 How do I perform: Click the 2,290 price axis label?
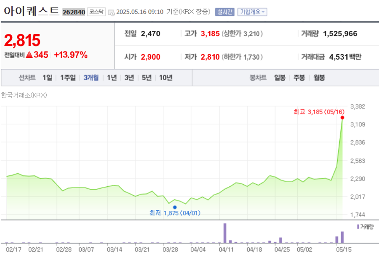tap(358, 179)
